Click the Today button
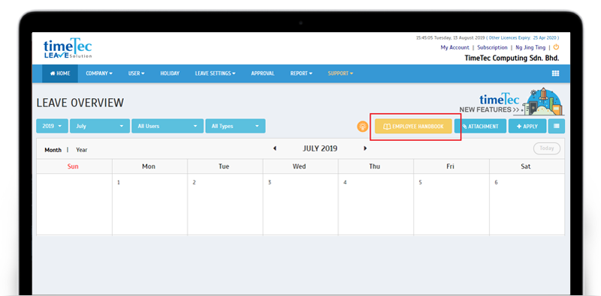Screen dimensions: 601x296 click(547, 148)
